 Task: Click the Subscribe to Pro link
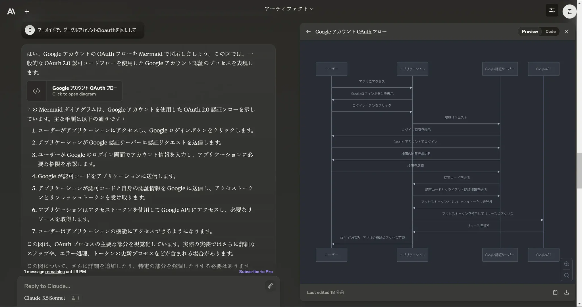point(255,272)
